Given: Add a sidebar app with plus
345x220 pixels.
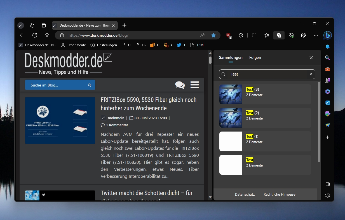Looking at the screenshot, I should [328, 137].
